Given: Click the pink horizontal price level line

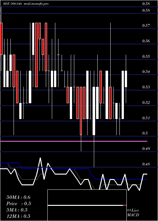Looking at the screenshot, I should [74, 141].
